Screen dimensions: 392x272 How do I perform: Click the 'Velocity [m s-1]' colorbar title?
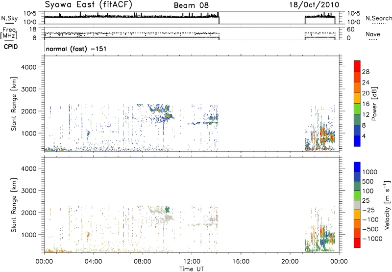point(387,205)
